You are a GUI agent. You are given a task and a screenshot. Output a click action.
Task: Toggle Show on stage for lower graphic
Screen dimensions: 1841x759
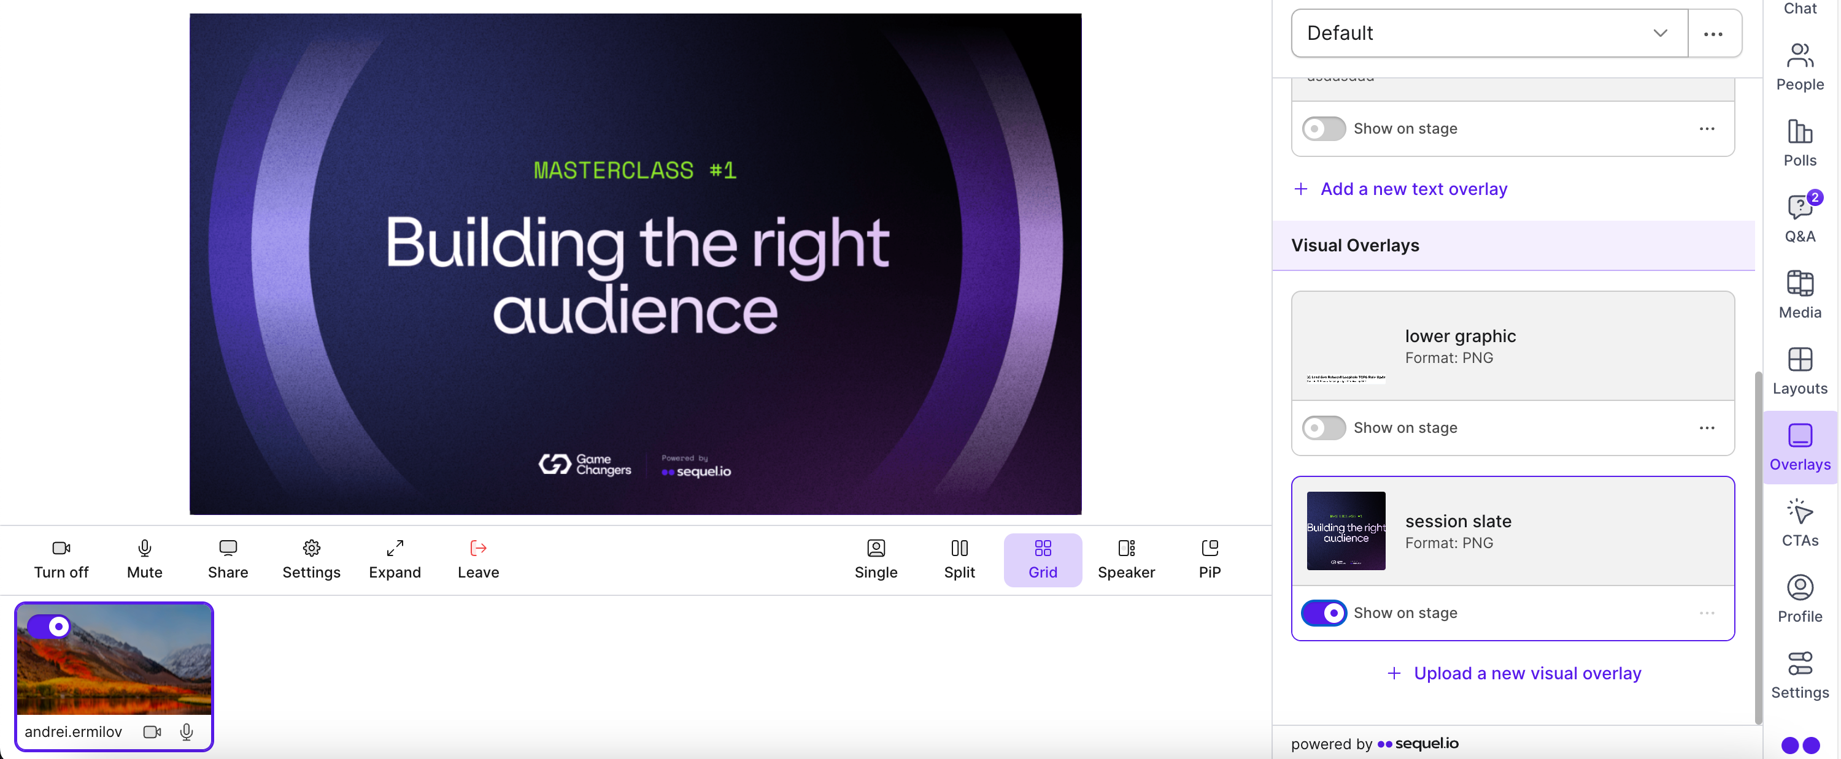(x=1324, y=428)
